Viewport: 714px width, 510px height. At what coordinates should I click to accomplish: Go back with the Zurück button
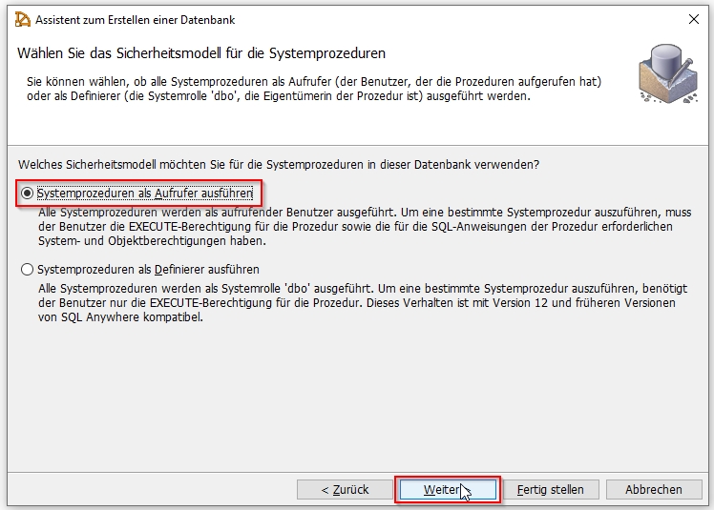coord(345,490)
